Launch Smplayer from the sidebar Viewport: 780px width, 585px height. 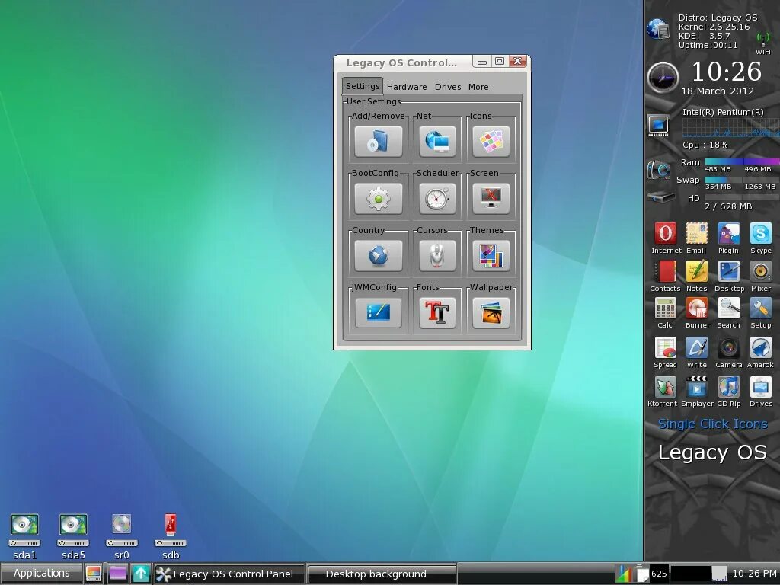click(697, 387)
